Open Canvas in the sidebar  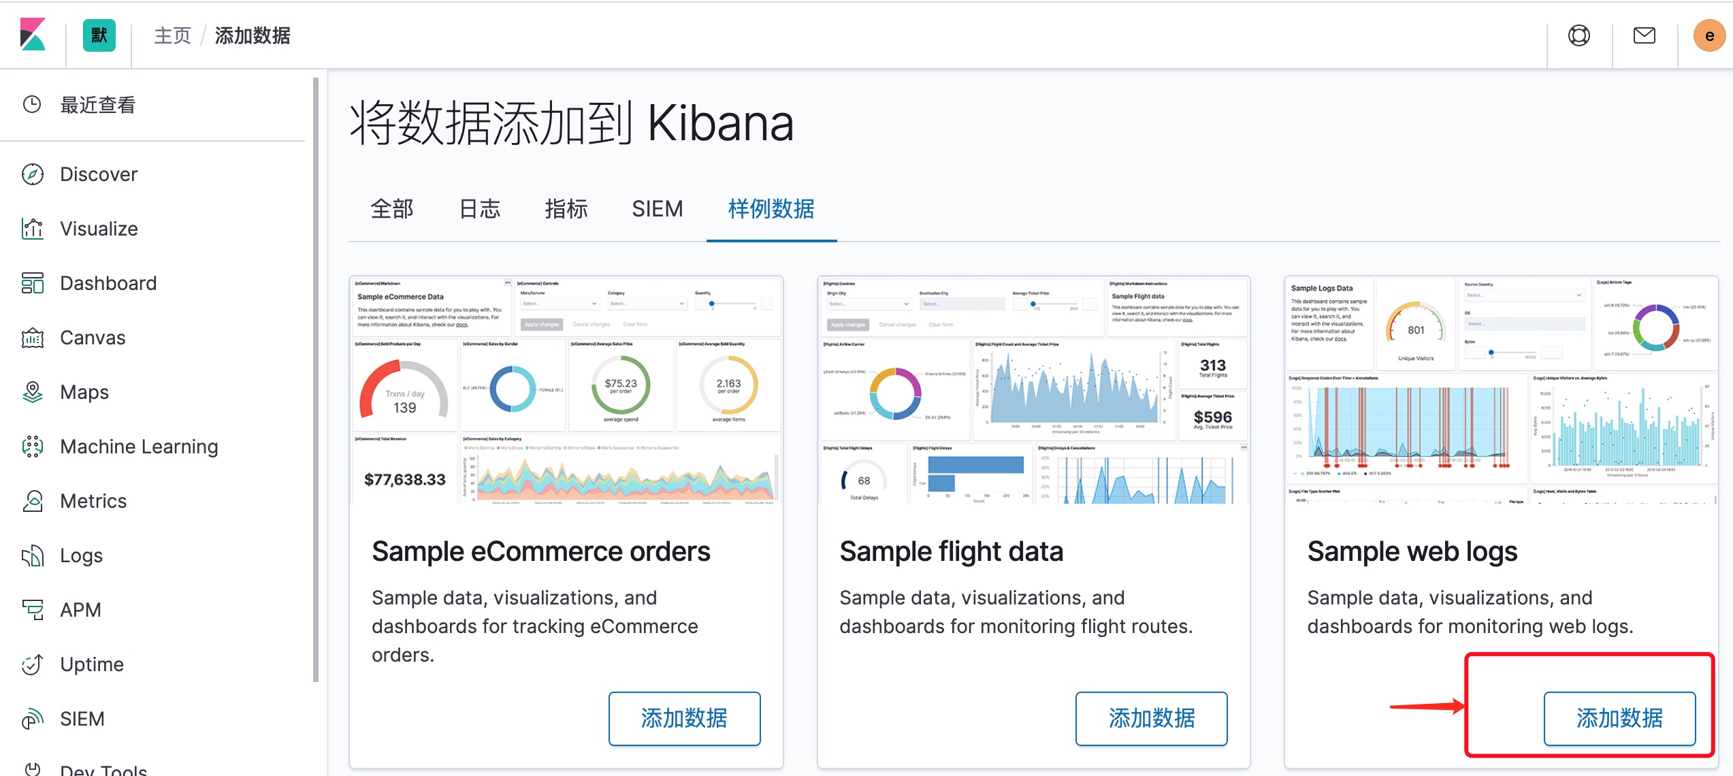[92, 338]
